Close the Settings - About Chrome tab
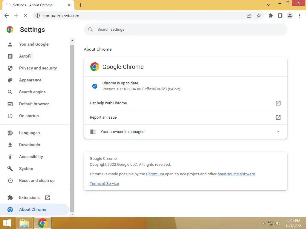306x229 pixels. point(69,5)
